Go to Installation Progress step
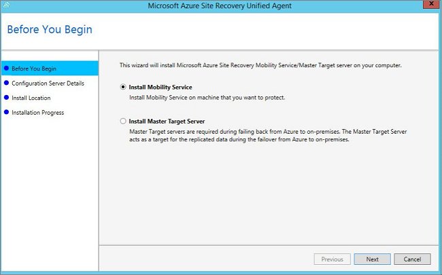 38,113
